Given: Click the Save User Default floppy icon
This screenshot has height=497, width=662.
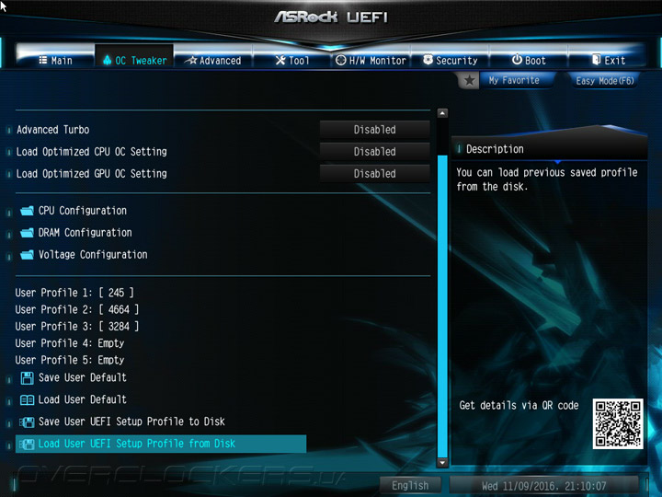Looking at the screenshot, I should [x=27, y=378].
